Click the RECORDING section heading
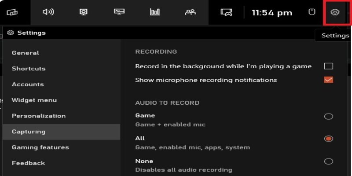Viewport: 352px width, 176px height. click(156, 51)
